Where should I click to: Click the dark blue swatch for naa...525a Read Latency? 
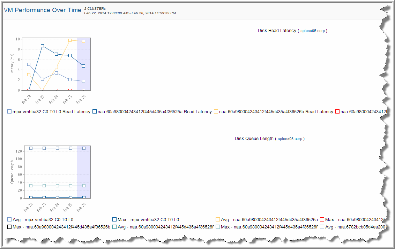click(x=94, y=112)
